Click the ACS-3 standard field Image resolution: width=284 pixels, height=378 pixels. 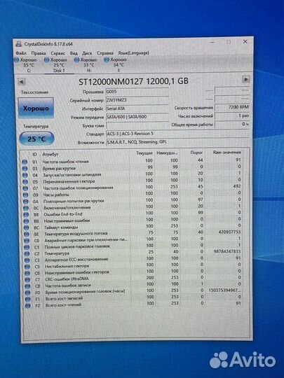pos(177,134)
